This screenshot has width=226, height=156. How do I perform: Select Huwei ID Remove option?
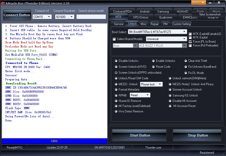tap(116, 101)
